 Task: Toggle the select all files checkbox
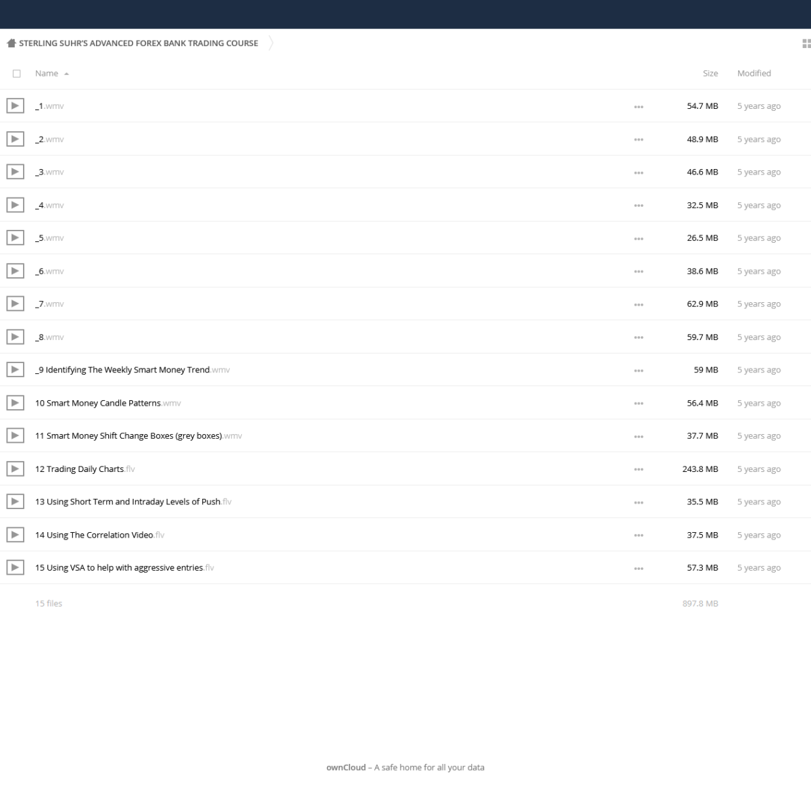click(x=17, y=74)
